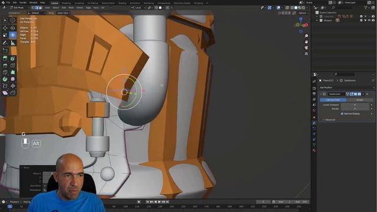Select the Extrude Region tool

point(5,58)
